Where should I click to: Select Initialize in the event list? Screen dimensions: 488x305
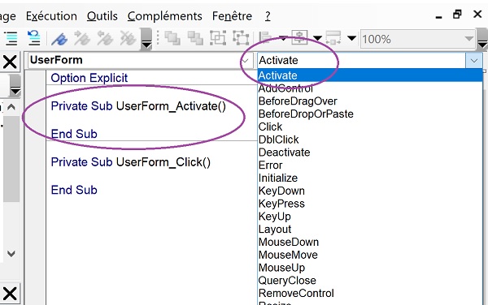click(x=370, y=178)
